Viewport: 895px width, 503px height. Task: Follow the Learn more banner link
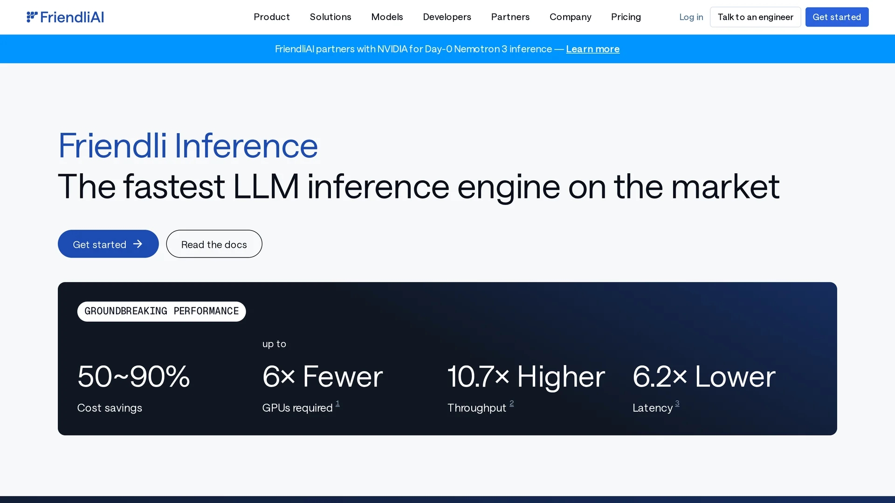(x=592, y=49)
